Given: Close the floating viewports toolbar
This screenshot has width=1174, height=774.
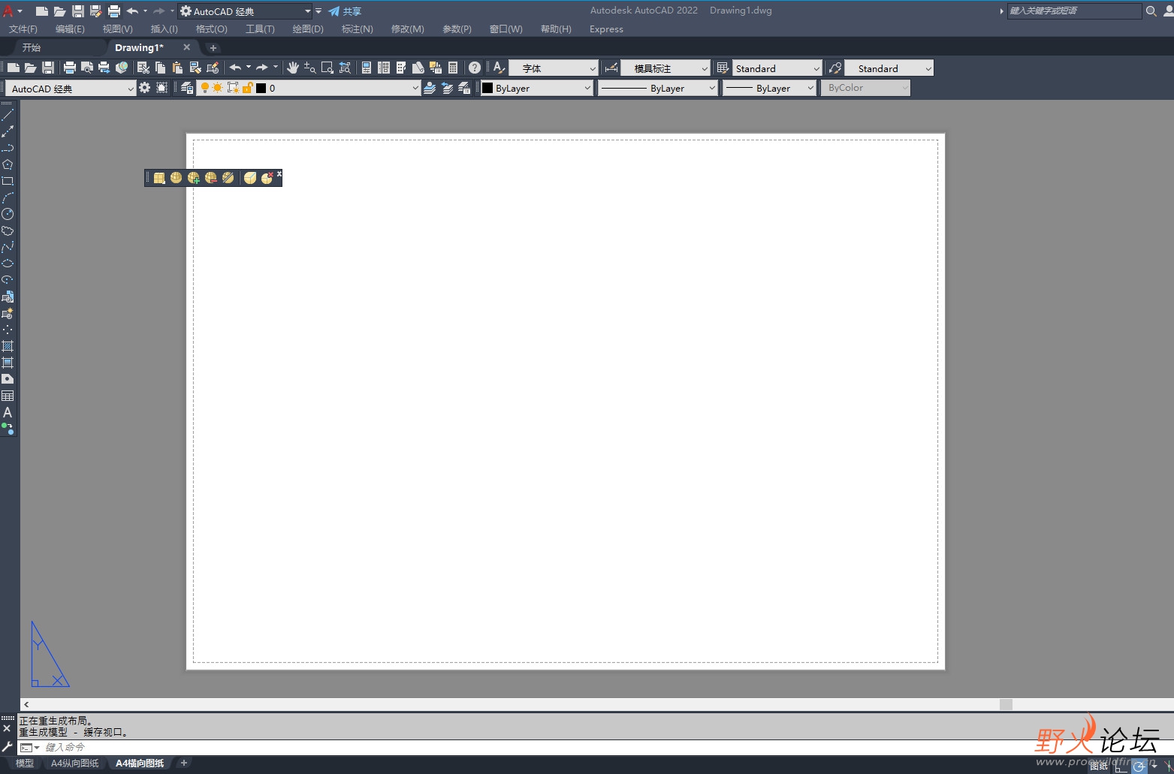Looking at the screenshot, I should pos(279,173).
